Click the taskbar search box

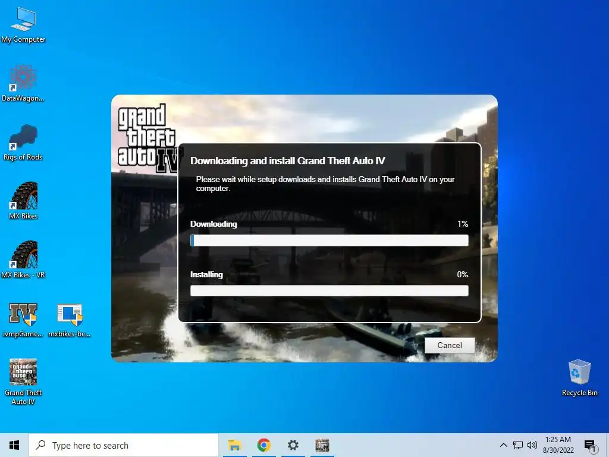coord(124,445)
